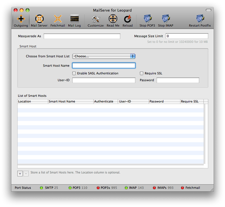Restart Postfix from the toolbar
The image size is (225, 207).
pos(200,20)
